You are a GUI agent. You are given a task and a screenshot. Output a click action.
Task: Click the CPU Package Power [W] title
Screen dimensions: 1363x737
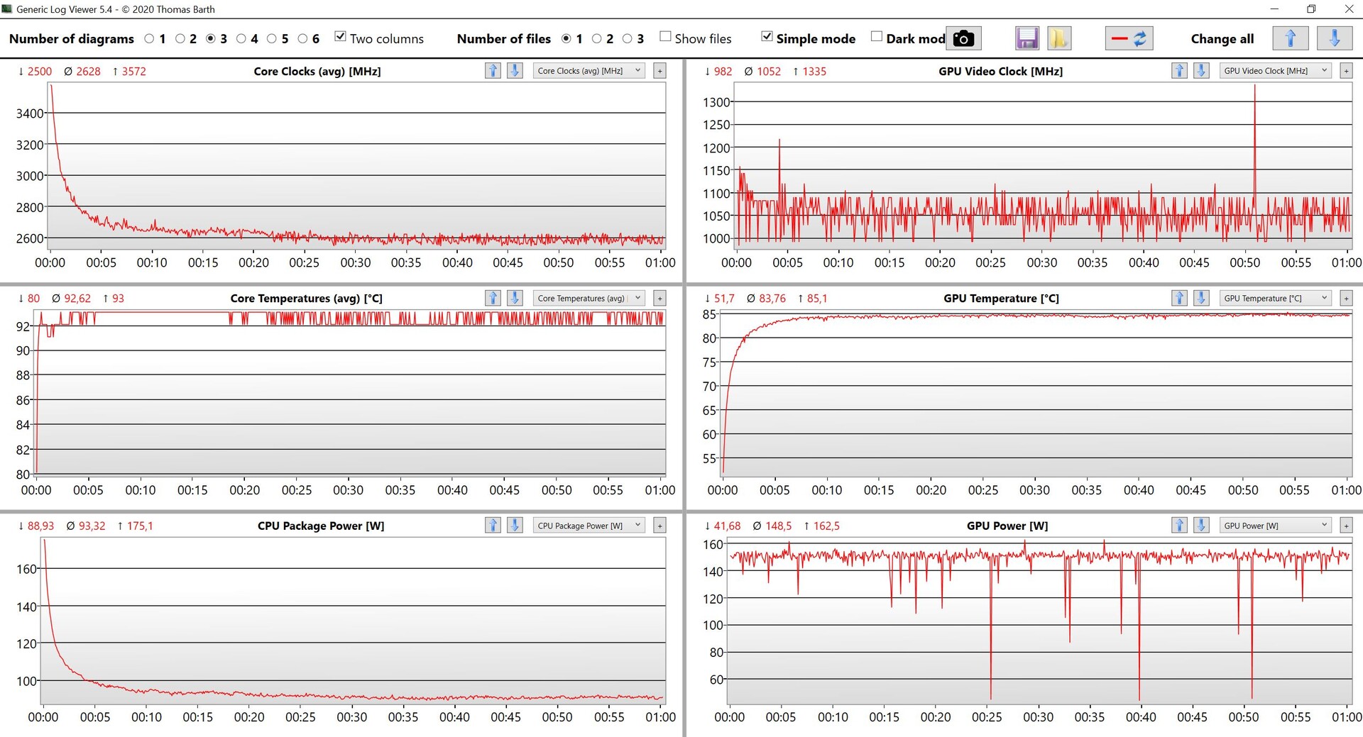[321, 526]
